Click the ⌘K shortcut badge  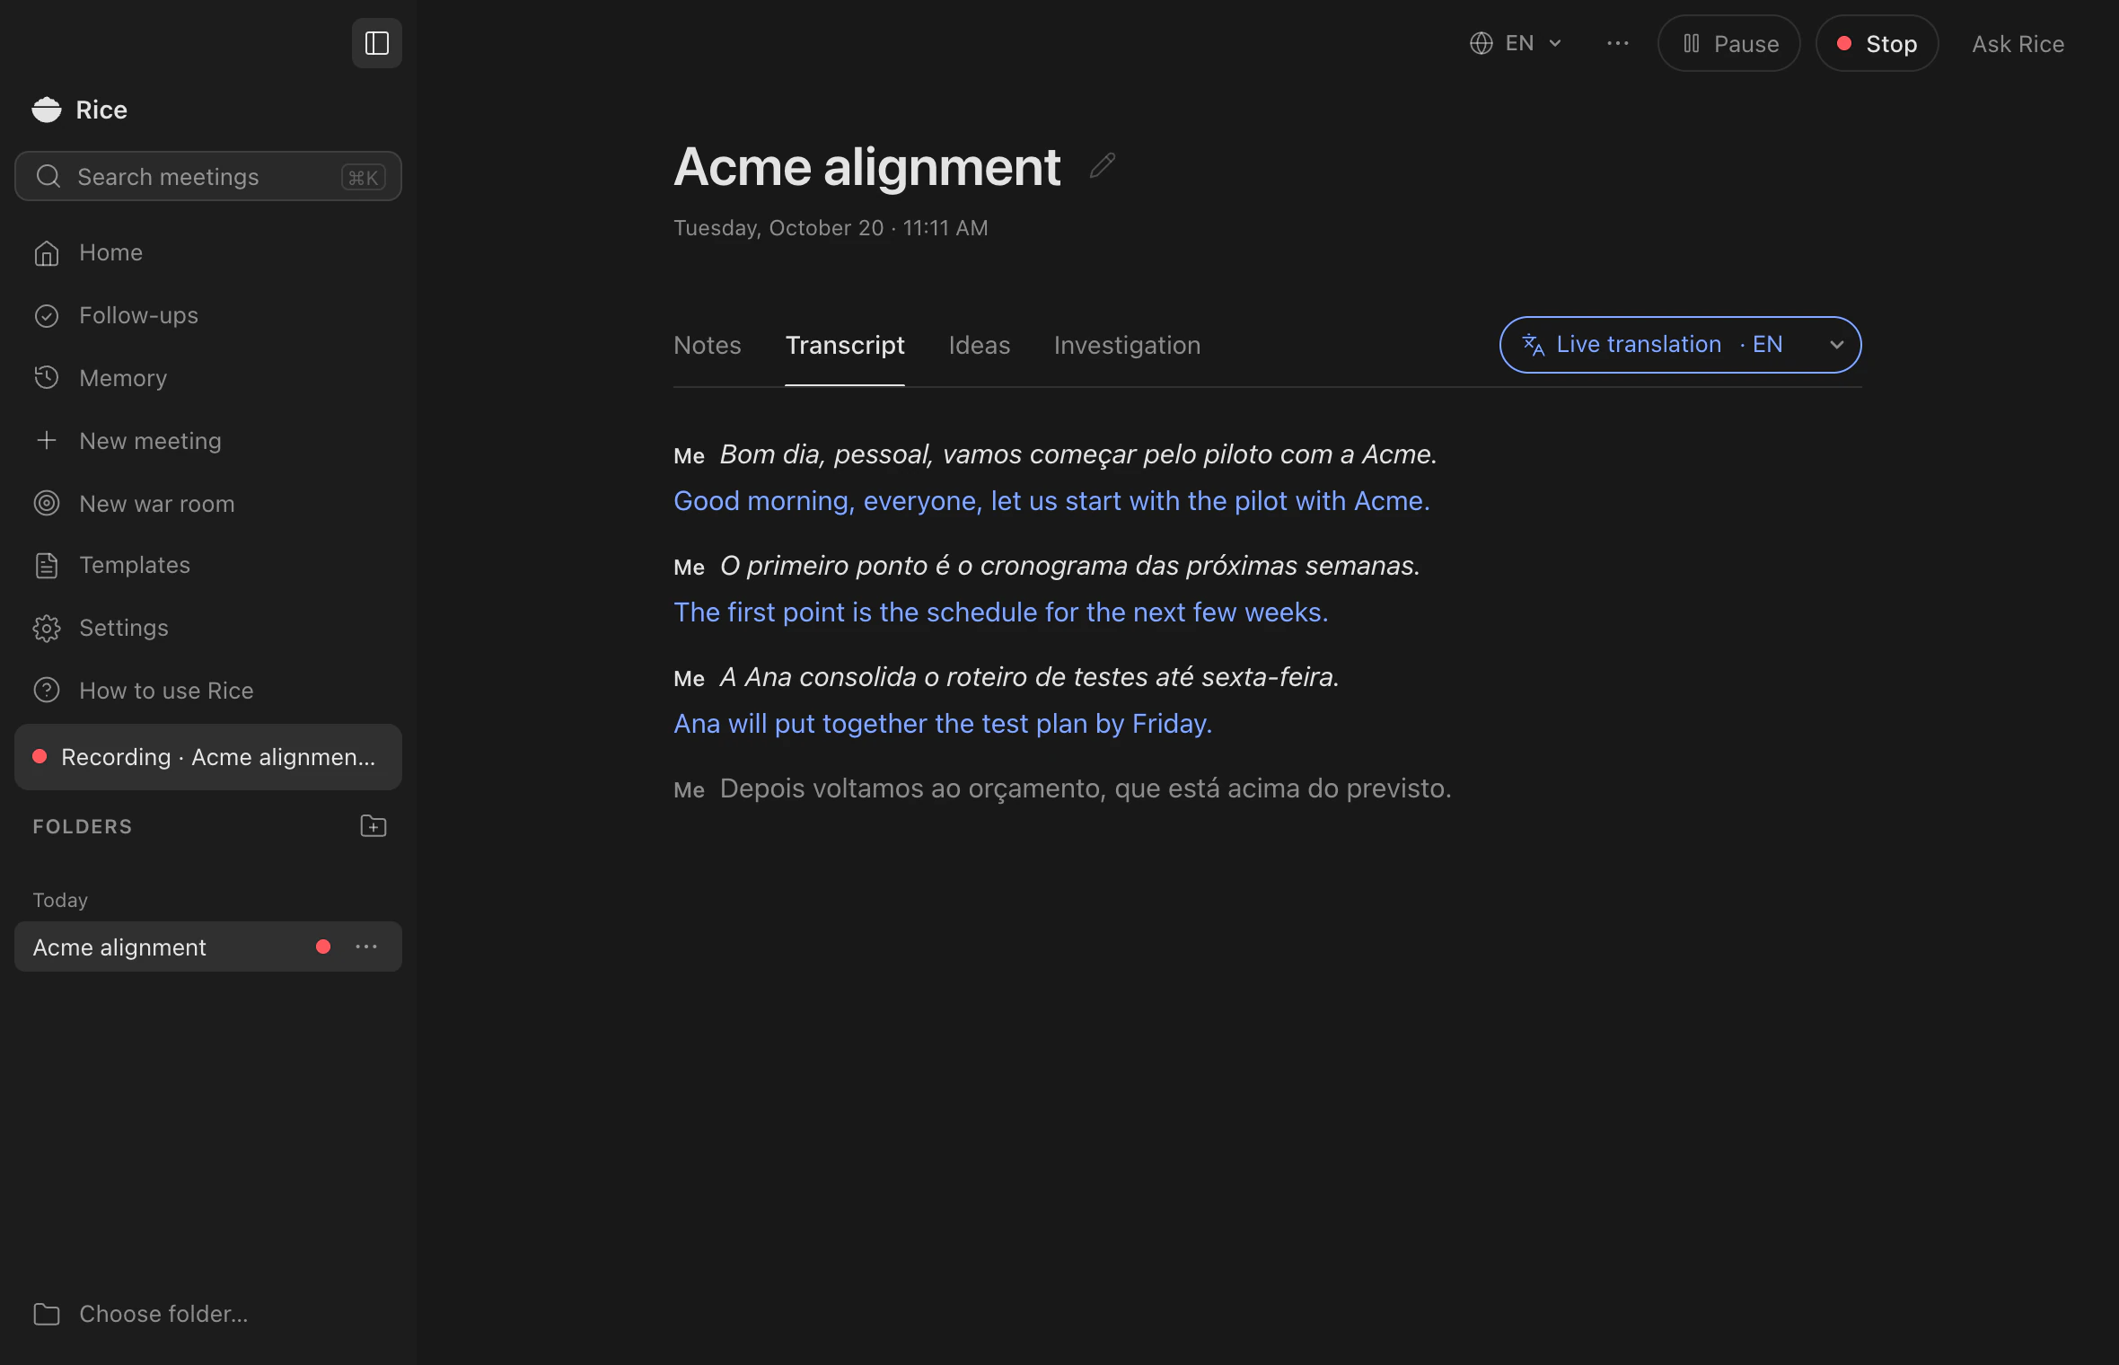pos(364,177)
